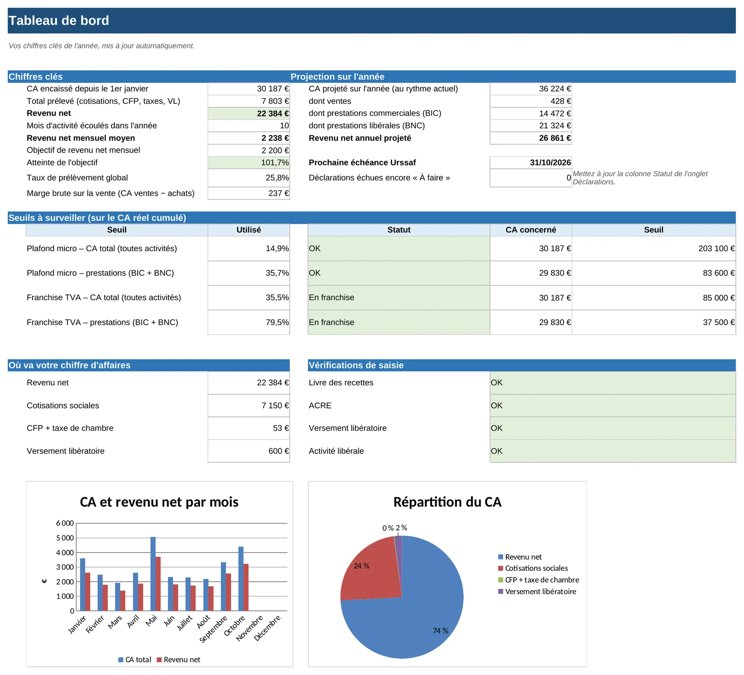Click the Atteinte de l'objectif 101,7% cell

[249, 163]
